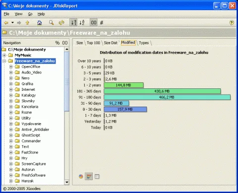
Task: Select the ScreenCapture folder
Action: tap(34, 164)
